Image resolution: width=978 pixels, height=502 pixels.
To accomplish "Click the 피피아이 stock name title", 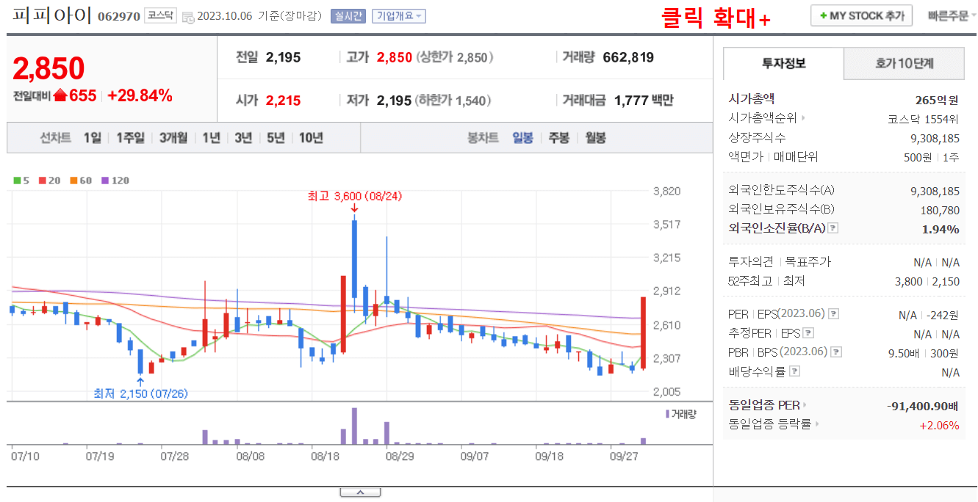I will pos(52,15).
